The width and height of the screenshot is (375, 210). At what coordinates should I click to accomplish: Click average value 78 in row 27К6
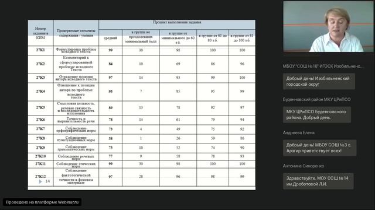point(111,120)
